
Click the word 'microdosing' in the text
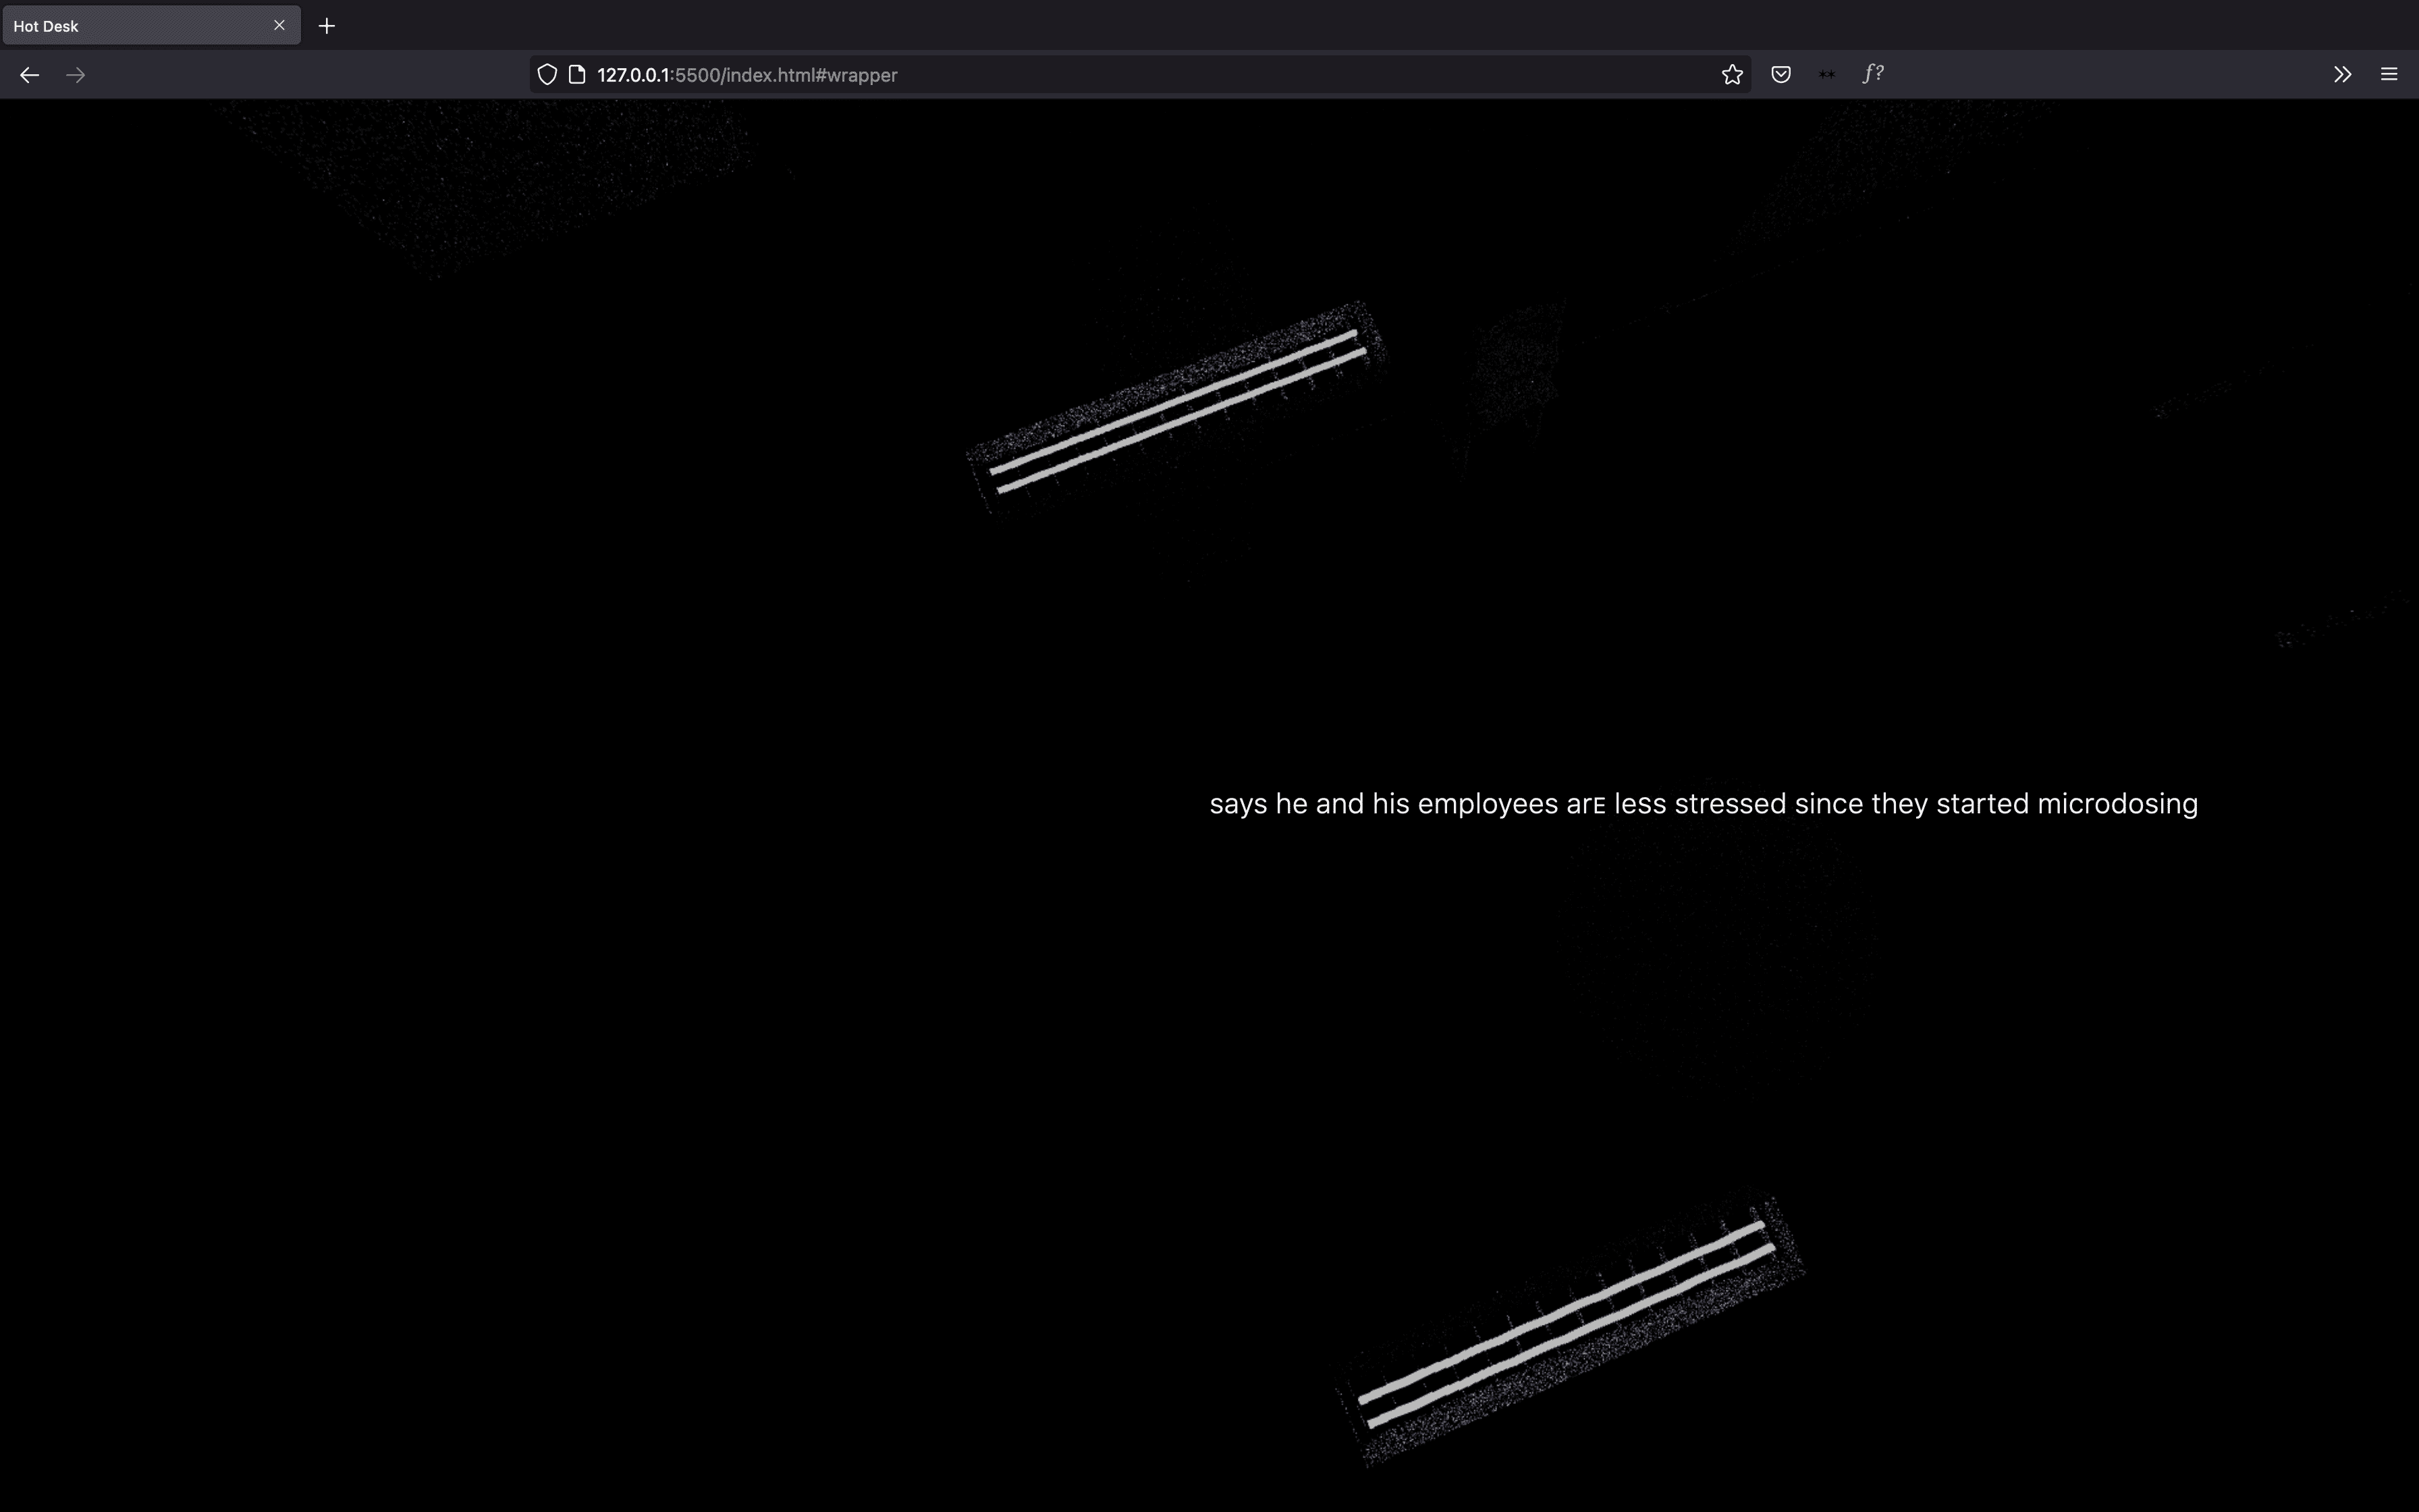(x=2117, y=804)
